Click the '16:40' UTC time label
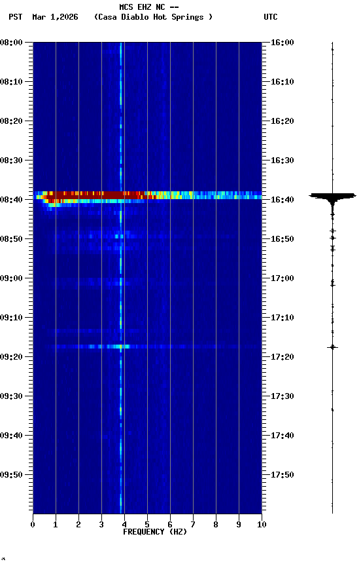This screenshot has height=566, width=361. coord(283,200)
